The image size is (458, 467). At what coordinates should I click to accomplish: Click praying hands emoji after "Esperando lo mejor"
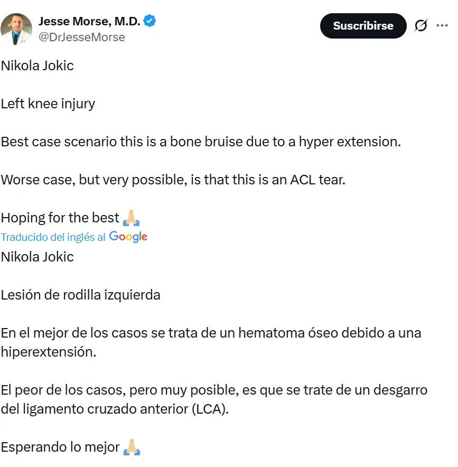click(131, 447)
